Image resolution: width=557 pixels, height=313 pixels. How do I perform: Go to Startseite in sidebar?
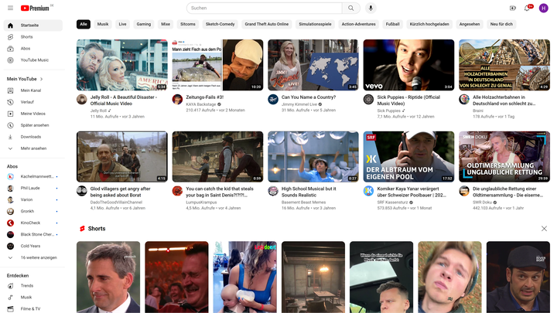(x=33, y=26)
